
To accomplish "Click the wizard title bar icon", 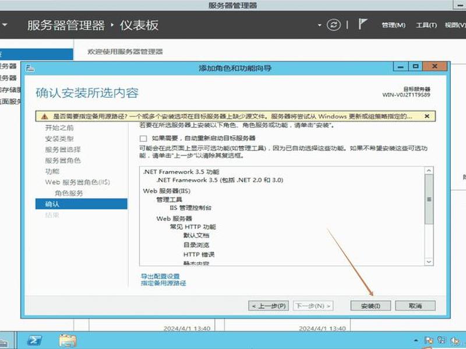I will tap(30, 69).
